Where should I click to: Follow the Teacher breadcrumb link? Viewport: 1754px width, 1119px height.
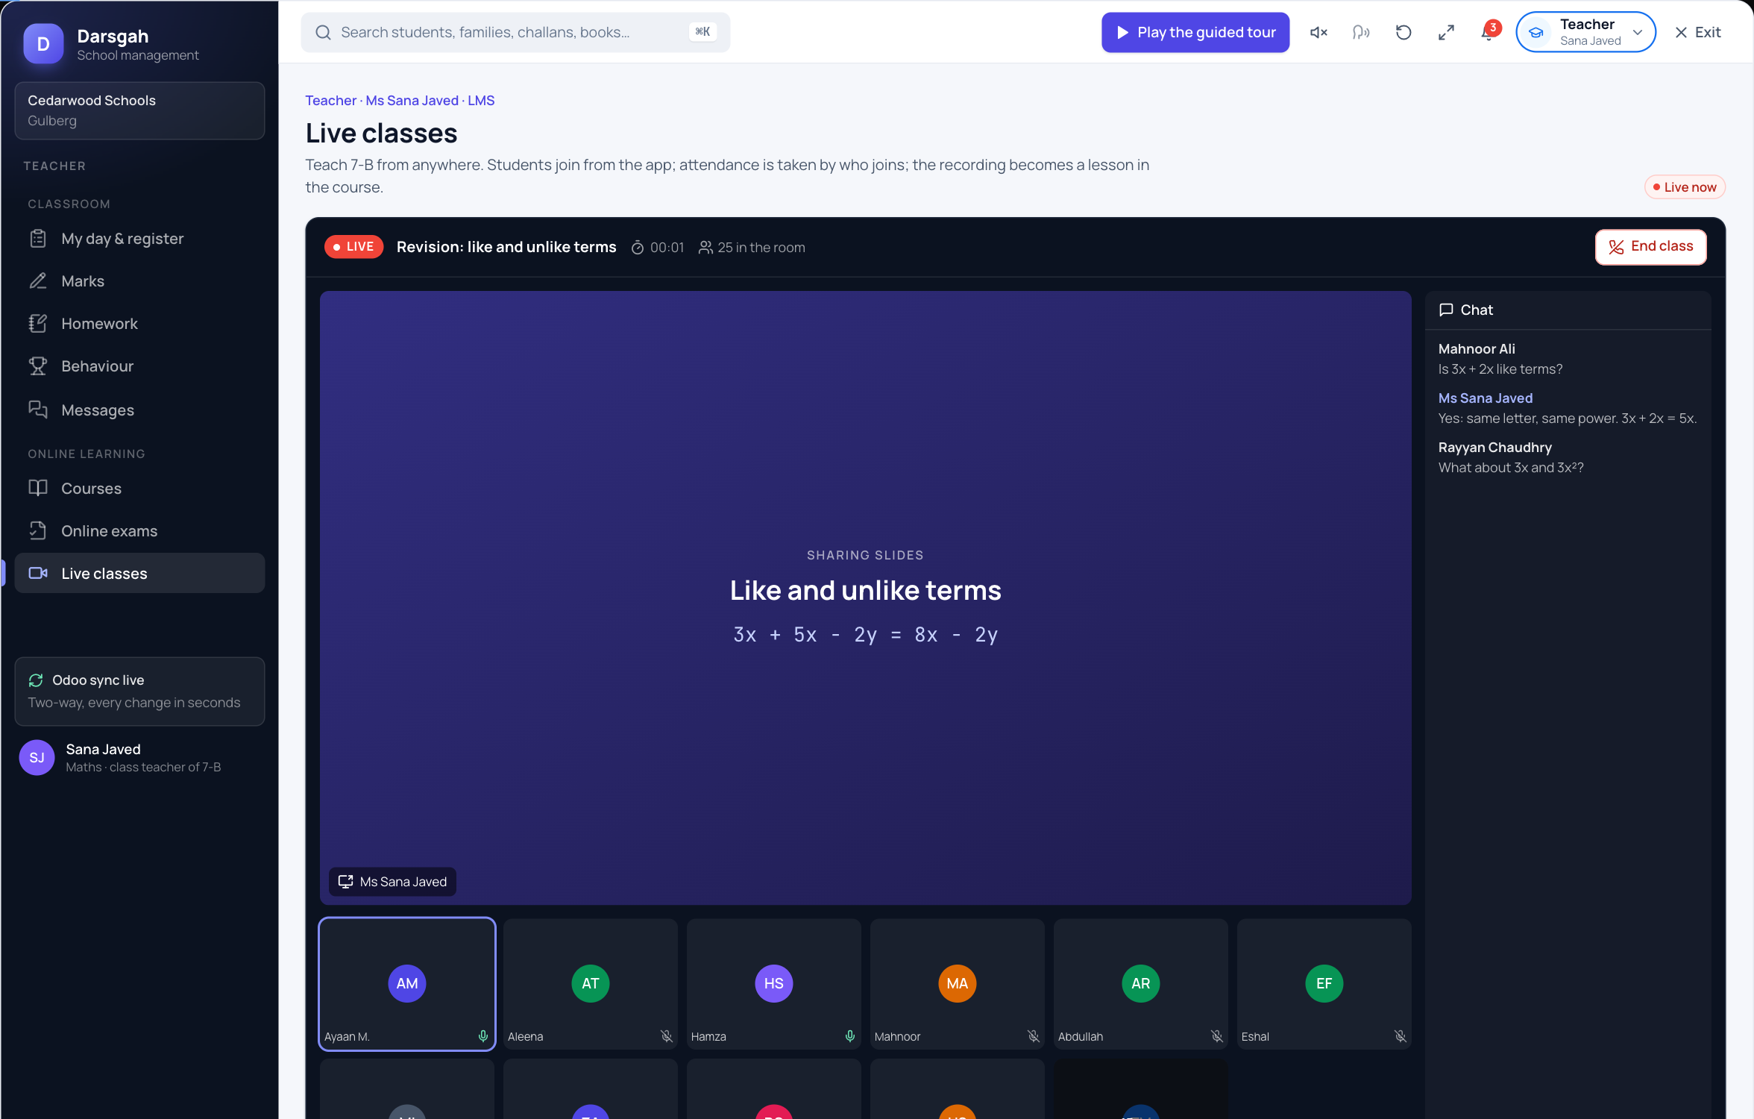point(330,100)
